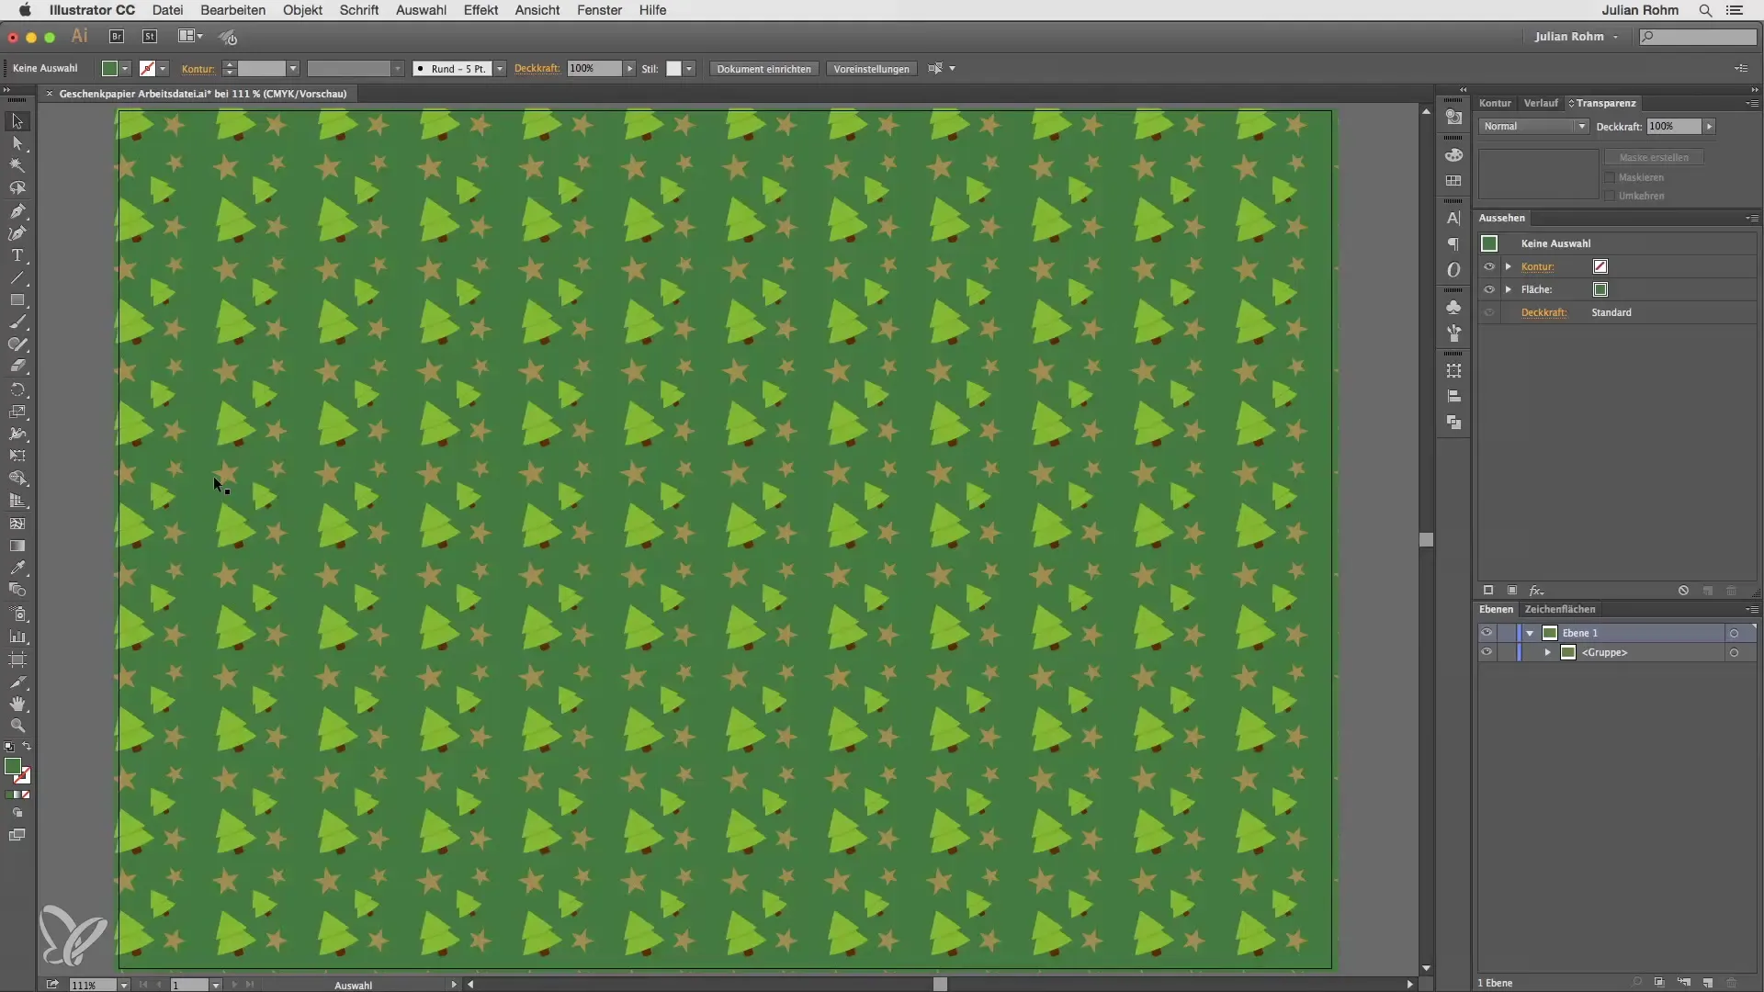Click the orange Kontur label in control bar
This screenshot has width=1764, height=992.
click(198, 69)
